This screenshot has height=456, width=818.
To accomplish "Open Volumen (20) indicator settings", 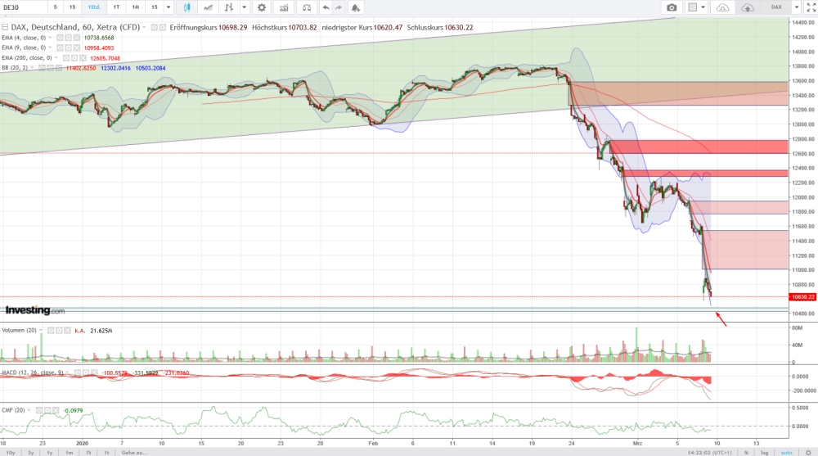I will click(x=59, y=331).
